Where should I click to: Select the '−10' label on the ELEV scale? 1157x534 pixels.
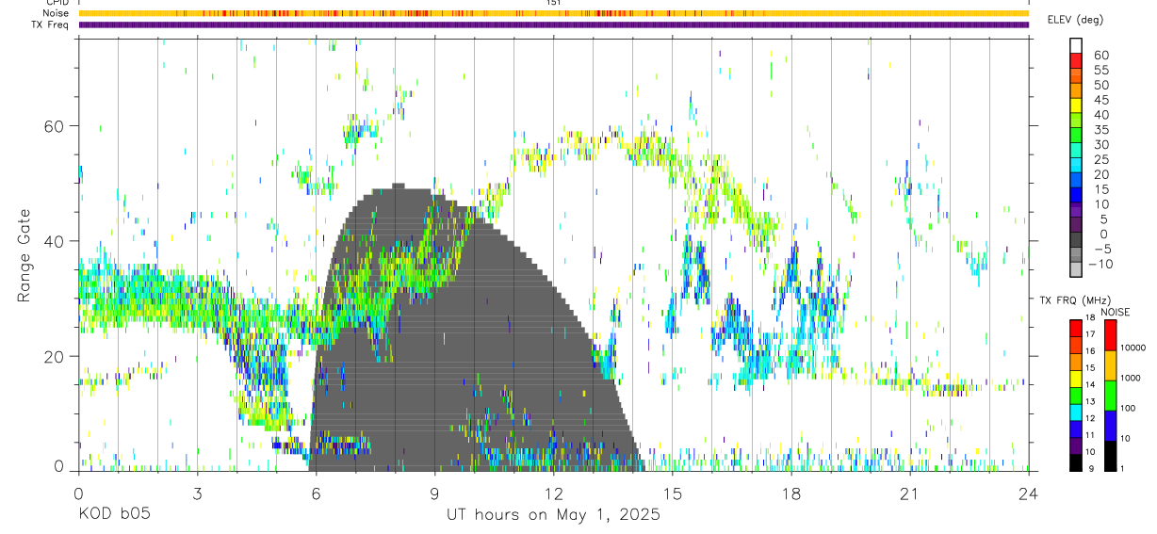click(1100, 264)
